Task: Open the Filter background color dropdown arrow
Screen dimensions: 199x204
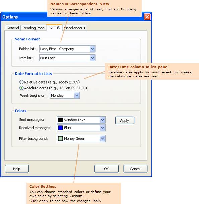Action: pyautogui.click(x=102, y=139)
